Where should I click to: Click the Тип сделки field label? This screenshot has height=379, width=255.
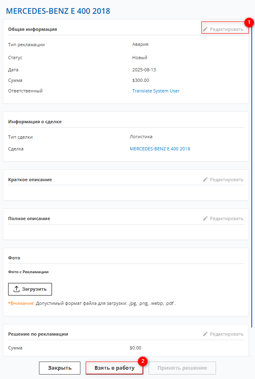(x=20, y=137)
